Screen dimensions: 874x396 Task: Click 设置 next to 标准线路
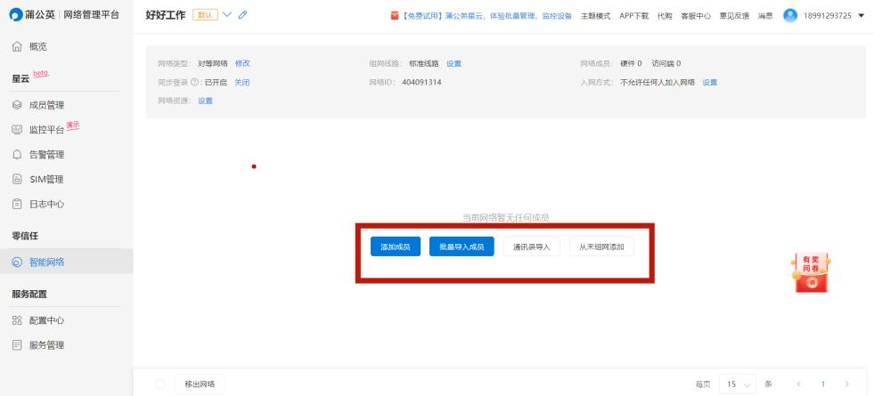453,63
